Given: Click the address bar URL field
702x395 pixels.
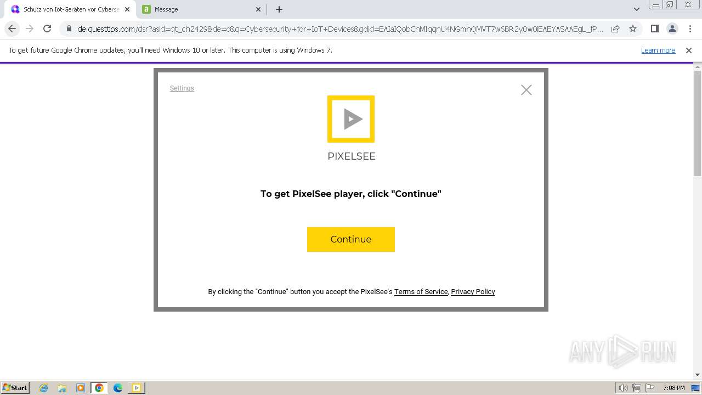Looking at the screenshot, I should click(340, 29).
